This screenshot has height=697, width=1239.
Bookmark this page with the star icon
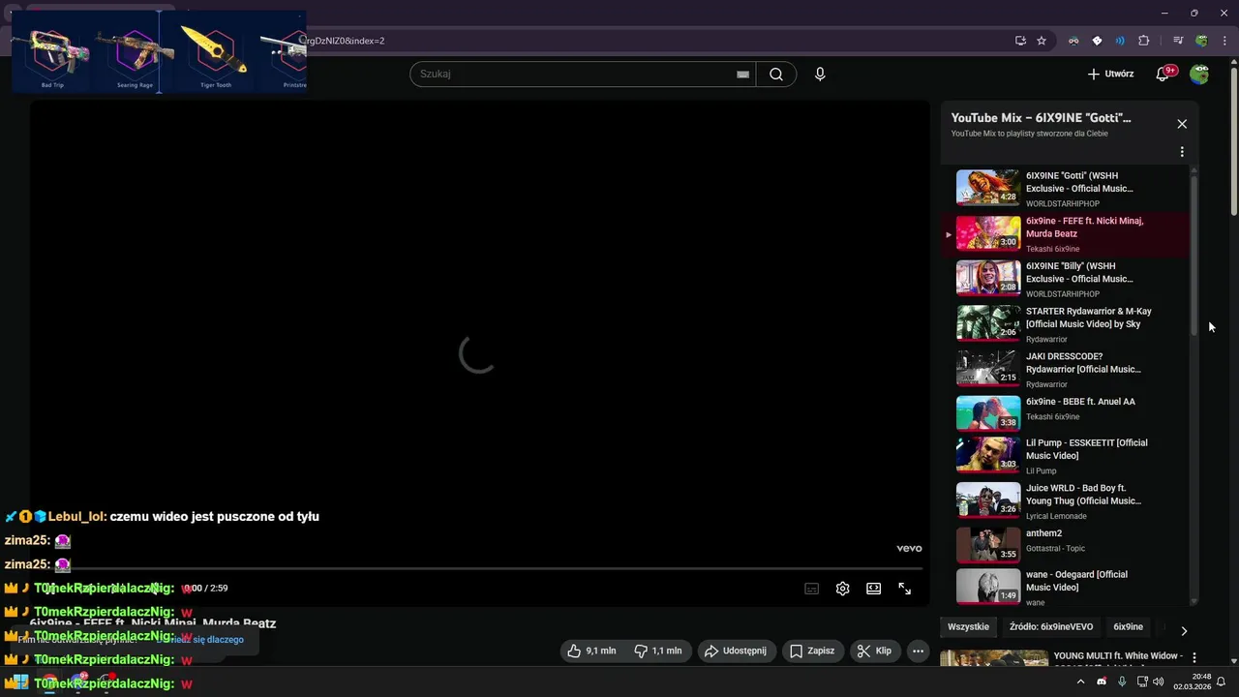tap(1042, 41)
